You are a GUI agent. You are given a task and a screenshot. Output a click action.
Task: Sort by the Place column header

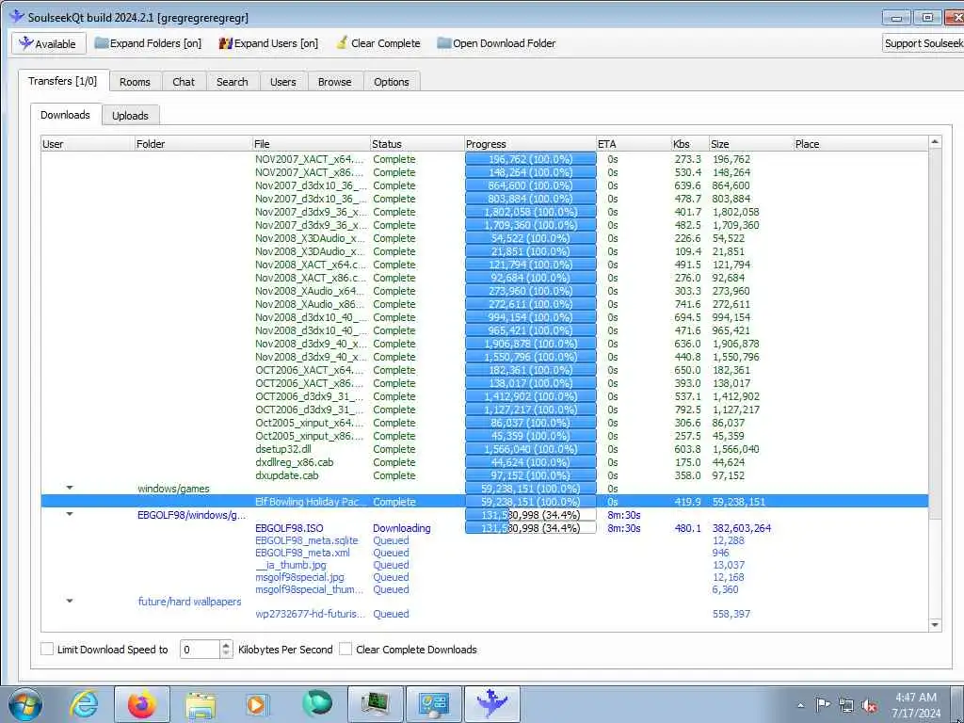[x=860, y=144]
